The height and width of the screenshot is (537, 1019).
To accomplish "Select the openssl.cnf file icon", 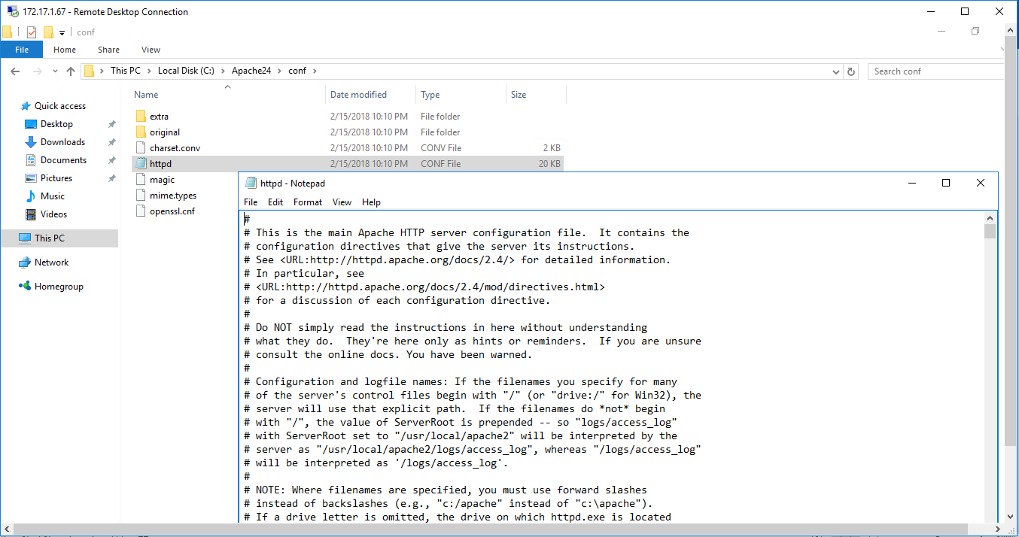I will pyautogui.click(x=141, y=211).
